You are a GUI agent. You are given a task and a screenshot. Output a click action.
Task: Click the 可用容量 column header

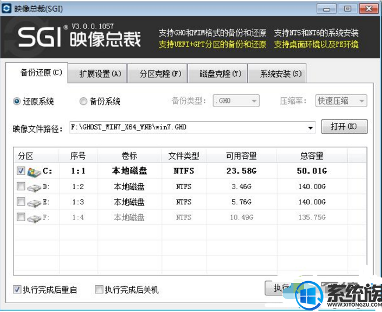coord(242,155)
